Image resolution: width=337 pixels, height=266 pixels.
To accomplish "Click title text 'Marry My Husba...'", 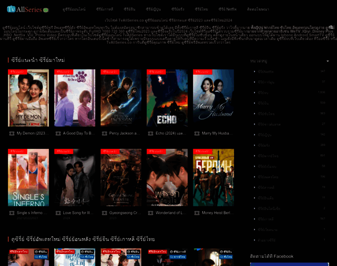I will [x=217, y=133].
